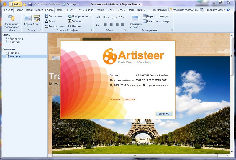The image size is (236, 160).
Task: Open the Абзац group dialog launcher
Action: coord(125,30)
